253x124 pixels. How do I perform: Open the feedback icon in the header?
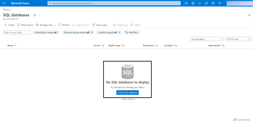coord(219,3)
